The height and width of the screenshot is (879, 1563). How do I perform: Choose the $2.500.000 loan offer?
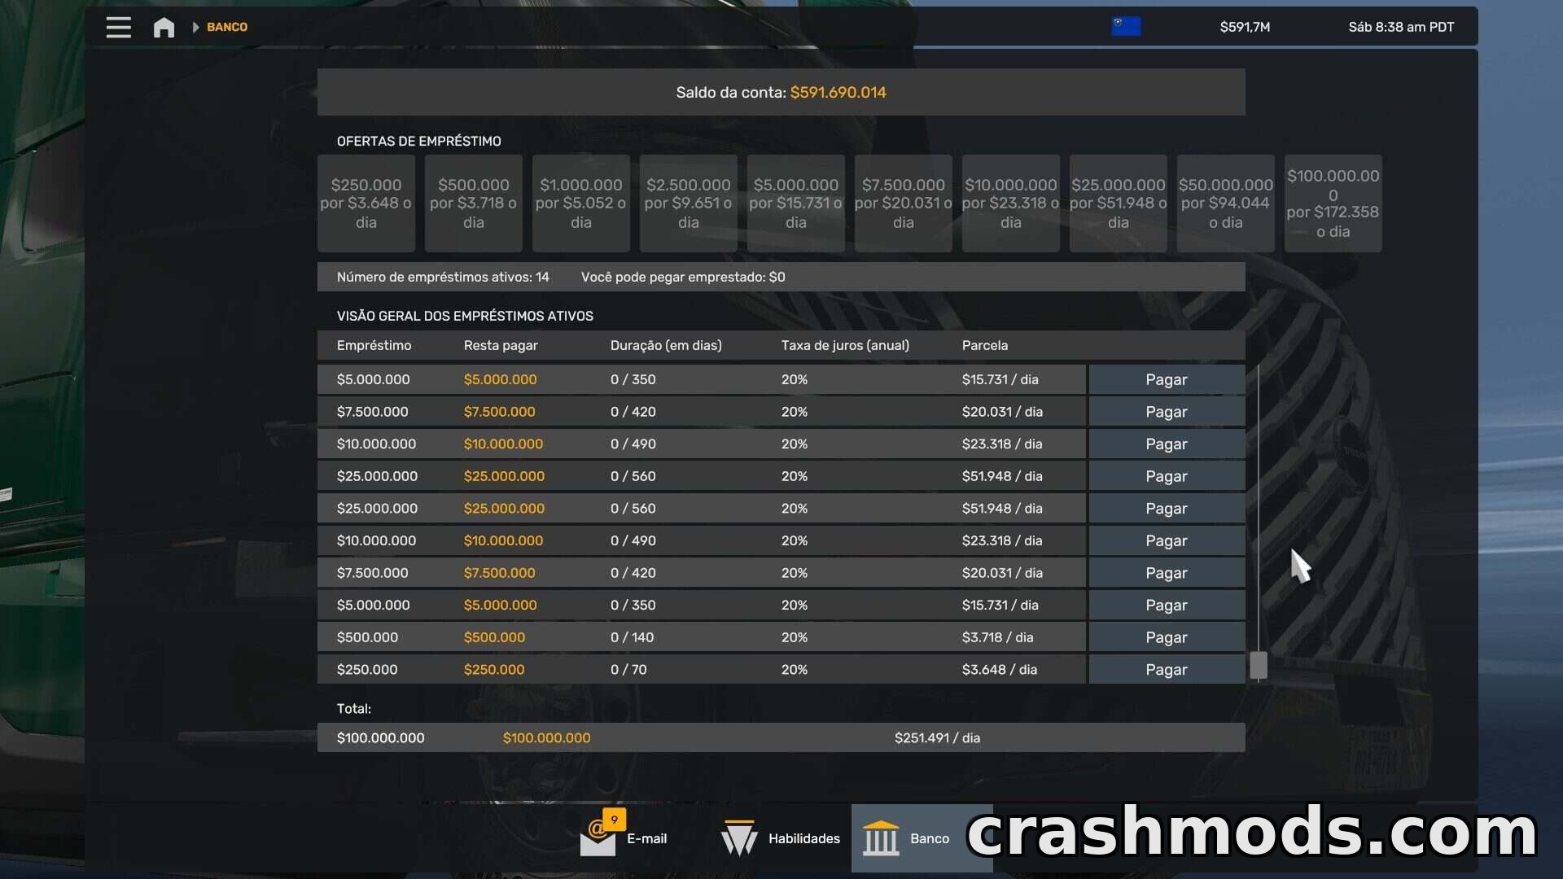(x=689, y=203)
